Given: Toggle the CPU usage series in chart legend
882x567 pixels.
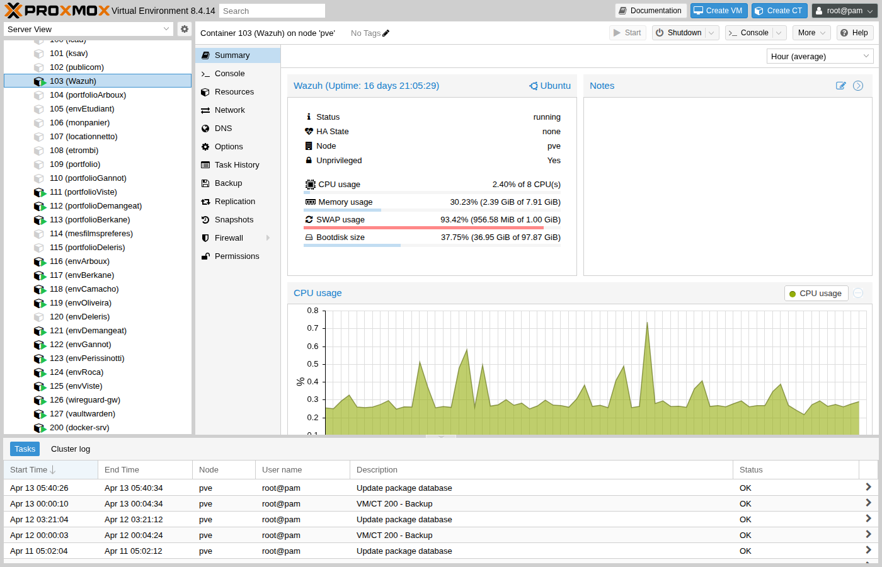Looking at the screenshot, I should tap(816, 294).
